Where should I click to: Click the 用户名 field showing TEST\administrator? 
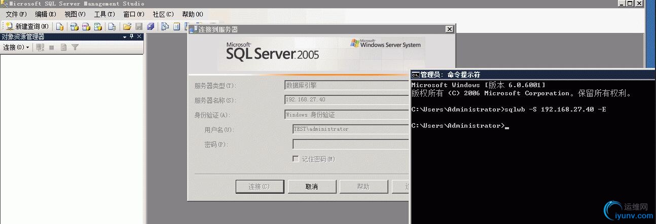(x=351, y=129)
